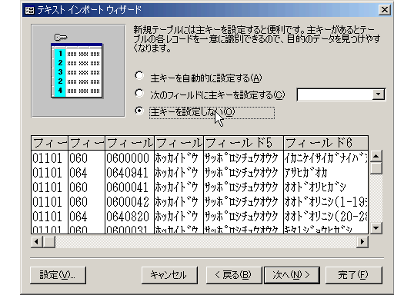The image size is (394, 295).
Task: Click cell オオドオリヒガシ in the preview
Action: click(x=326, y=187)
